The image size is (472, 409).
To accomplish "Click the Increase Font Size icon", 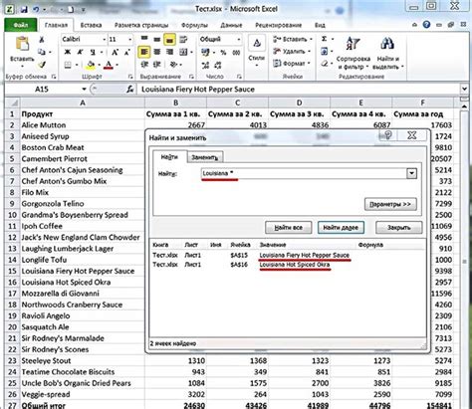I will (115, 52).
